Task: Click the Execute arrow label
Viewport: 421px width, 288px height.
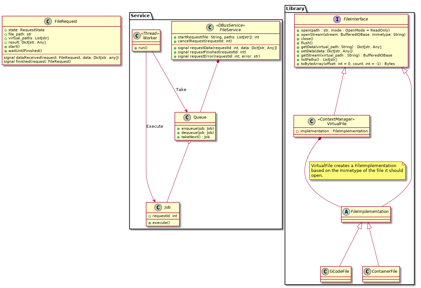Action: tap(155, 126)
